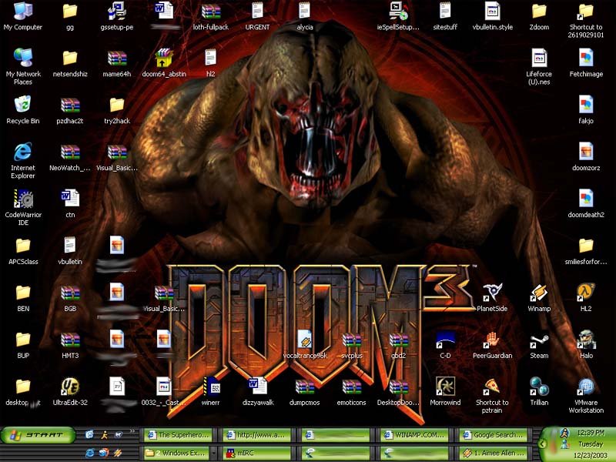Launch CodeWarrior IDE shortcut

pos(23,207)
